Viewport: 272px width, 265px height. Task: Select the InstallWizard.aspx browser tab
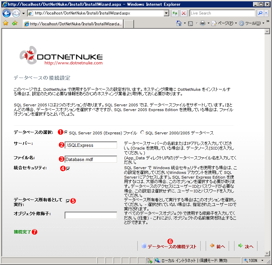click(73, 24)
